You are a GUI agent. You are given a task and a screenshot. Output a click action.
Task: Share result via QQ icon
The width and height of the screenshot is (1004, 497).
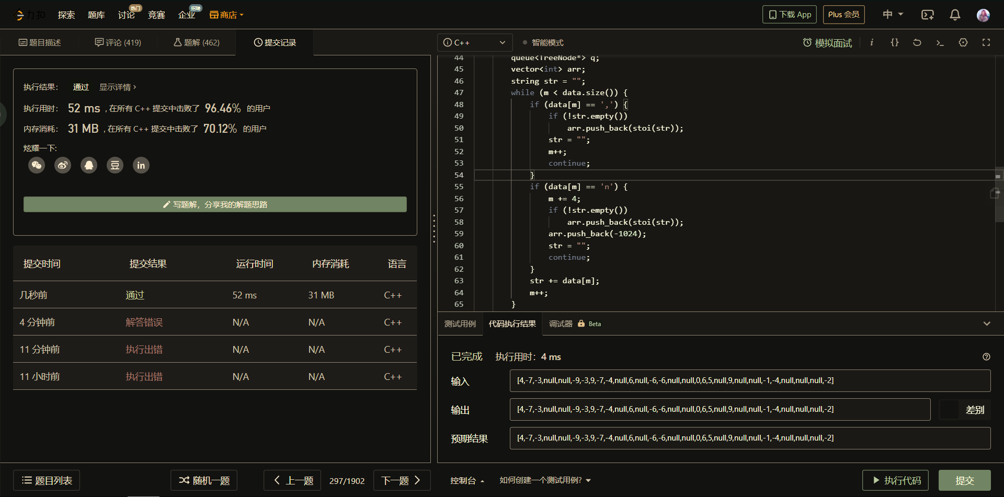pos(89,166)
